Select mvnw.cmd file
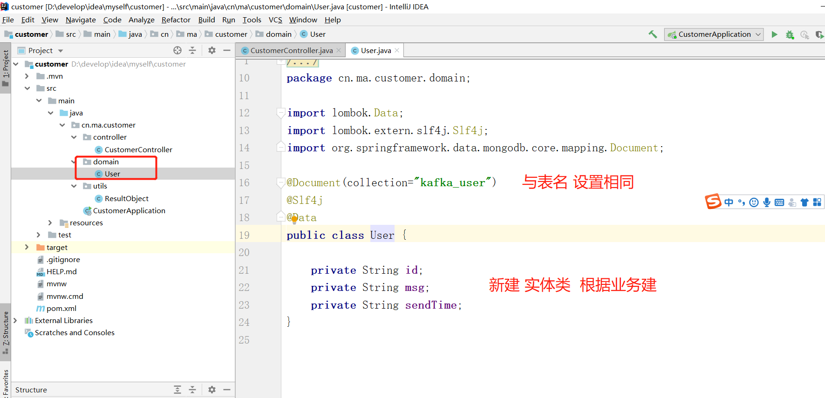 pos(60,296)
